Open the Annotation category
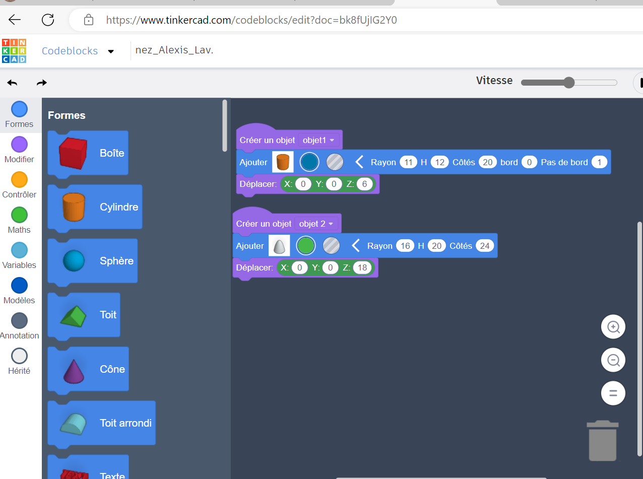The image size is (643, 479). 19,326
